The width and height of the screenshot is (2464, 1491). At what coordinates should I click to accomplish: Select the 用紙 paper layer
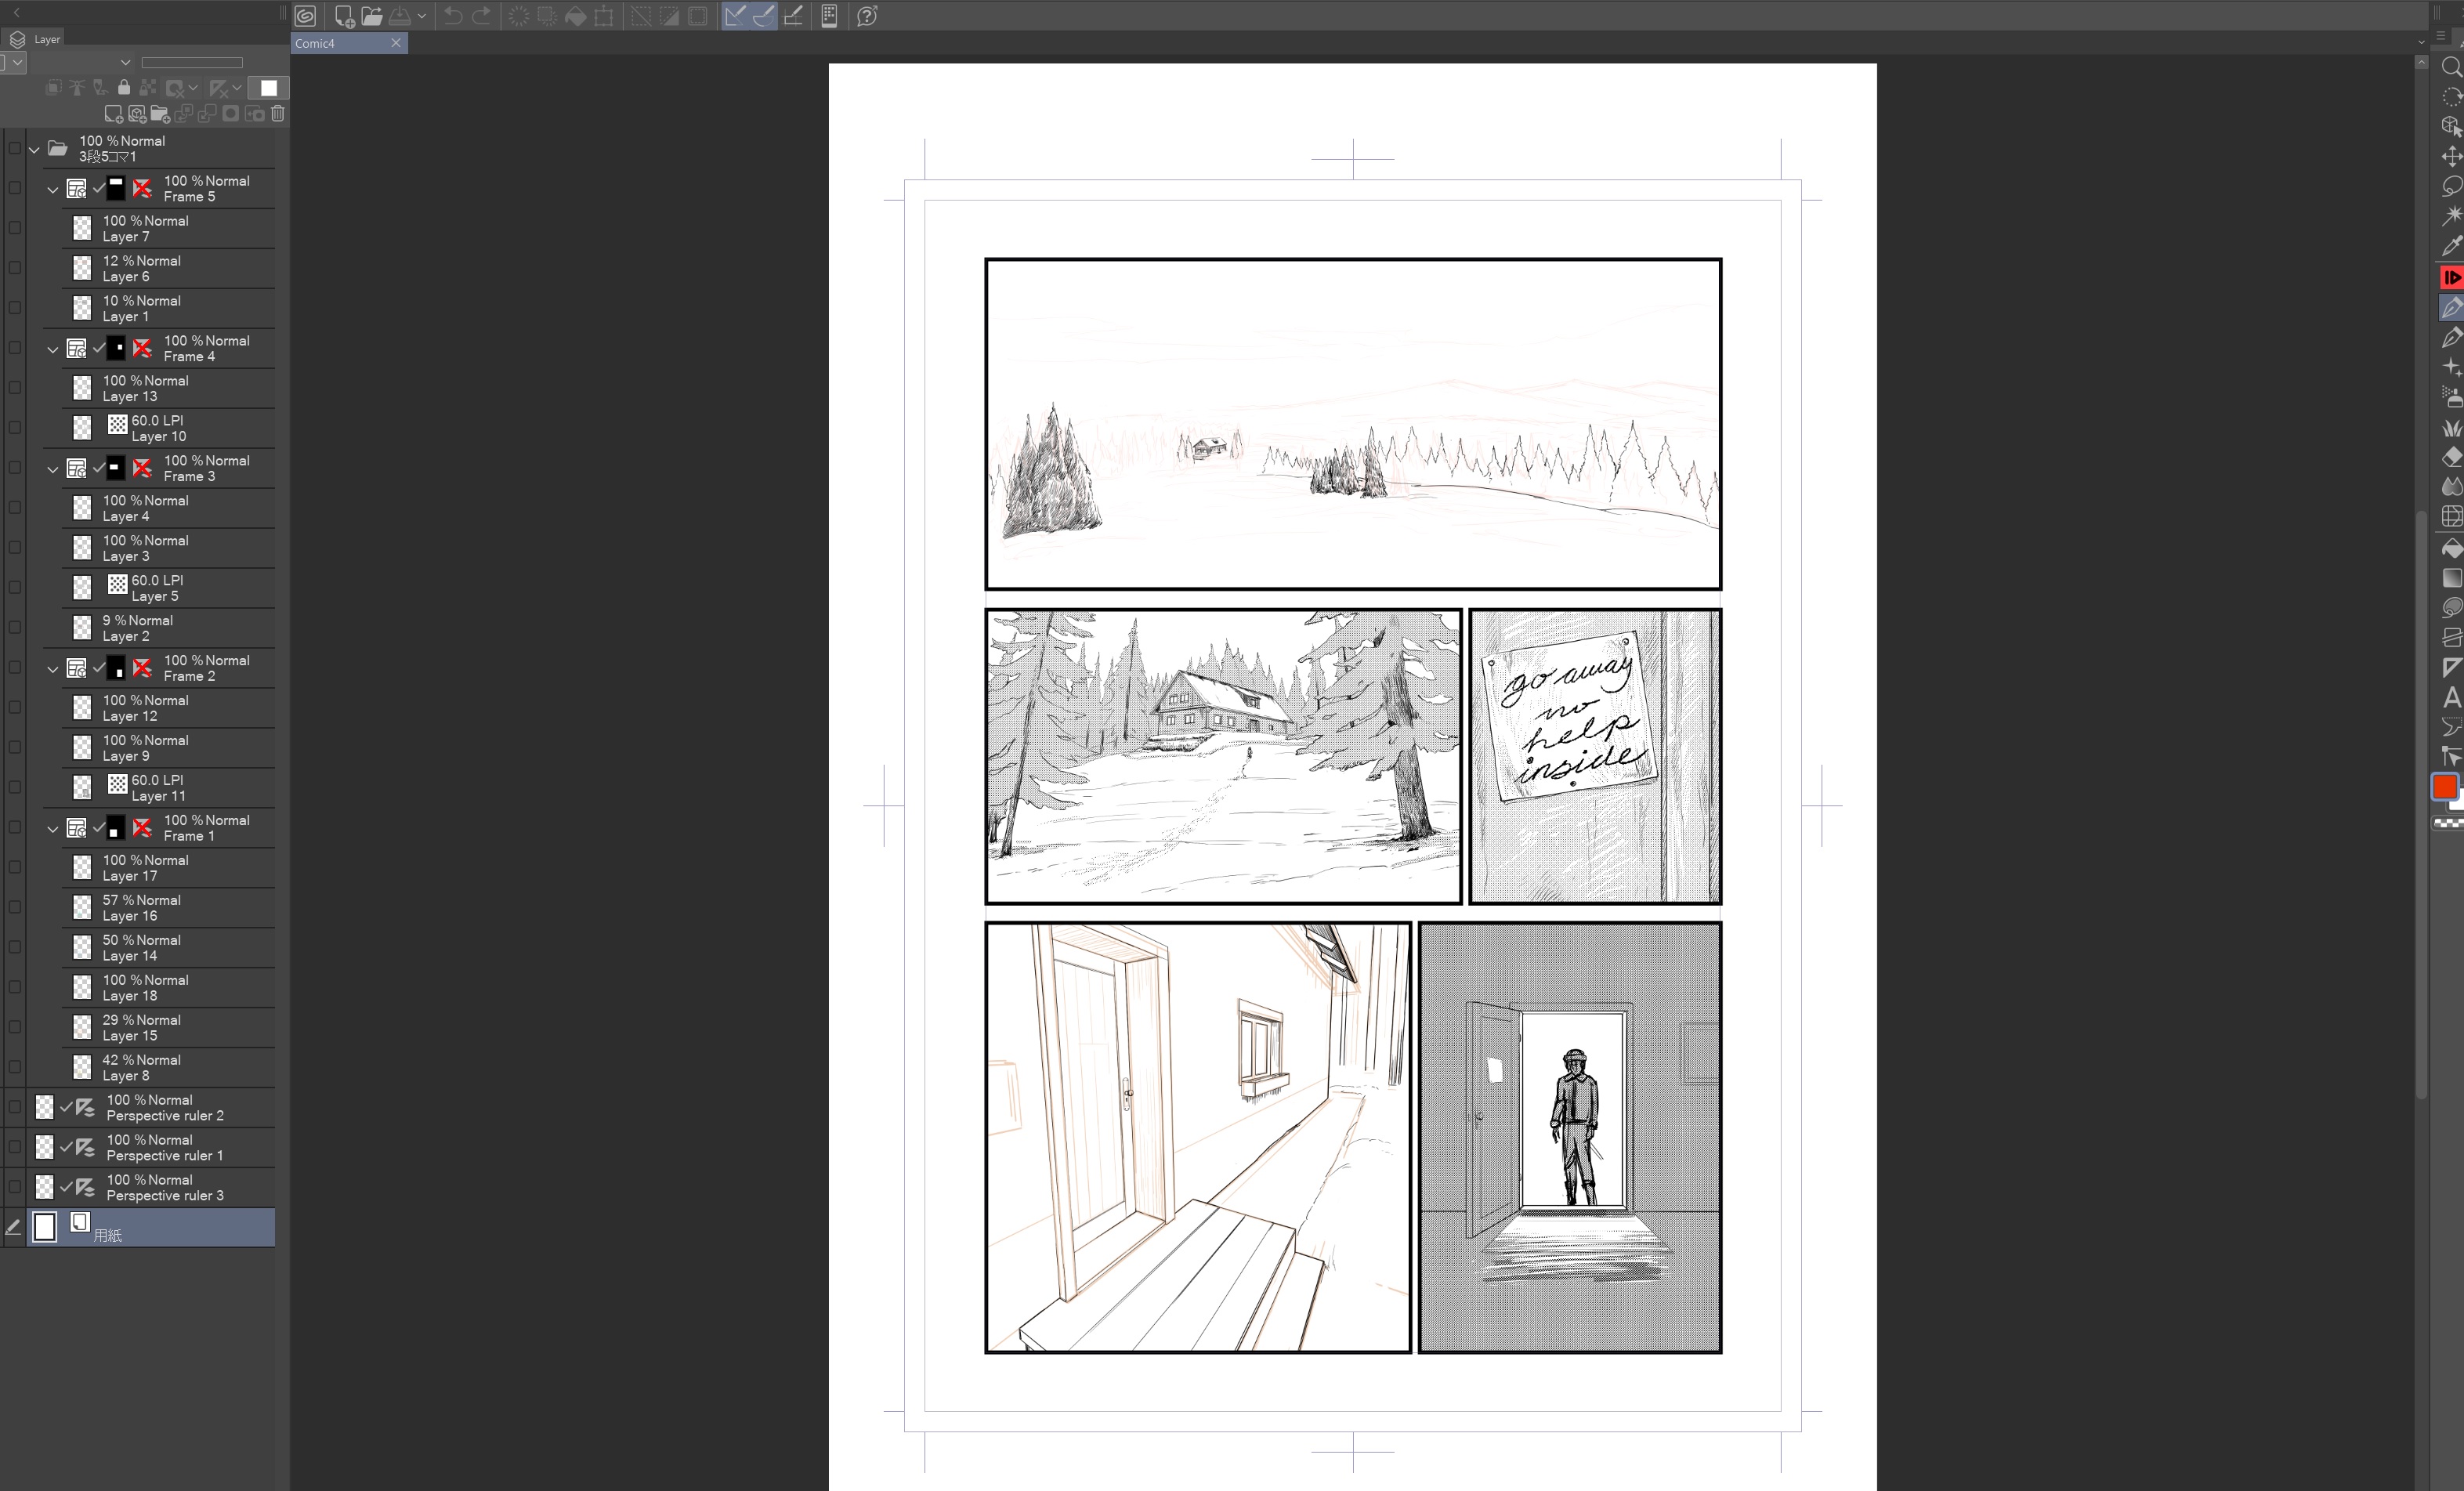(x=151, y=1227)
